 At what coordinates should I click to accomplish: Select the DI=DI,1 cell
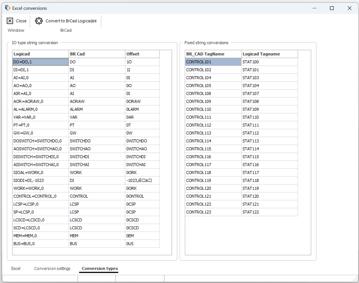click(x=40, y=70)
